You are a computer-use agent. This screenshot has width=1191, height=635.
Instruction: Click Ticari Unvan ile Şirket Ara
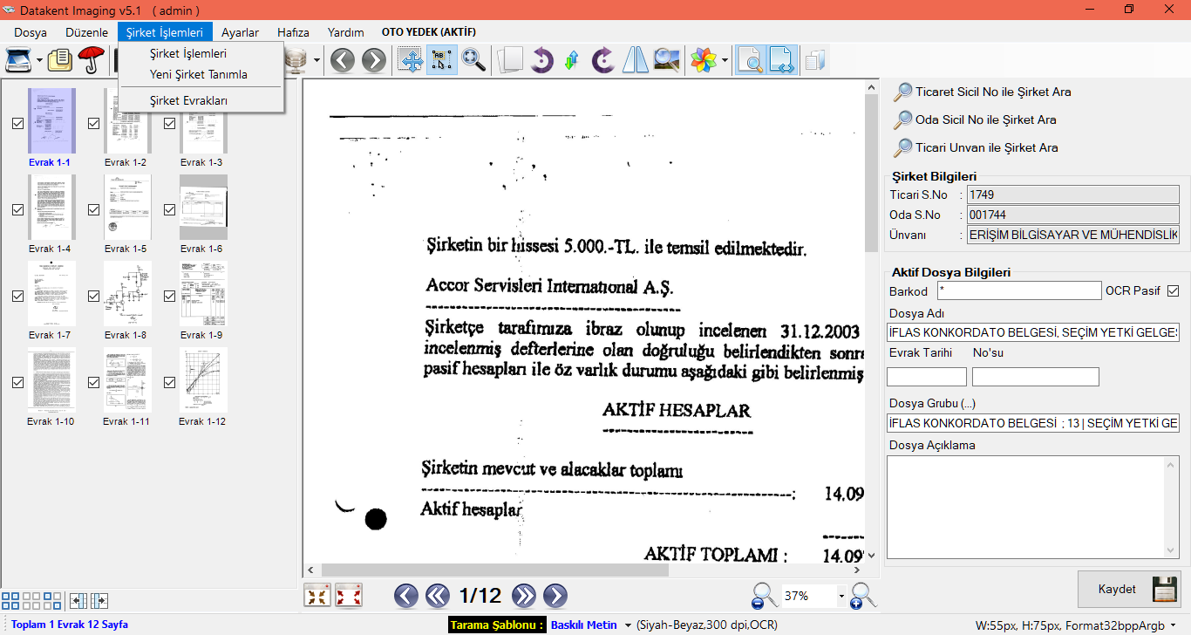tap(986, 147)
